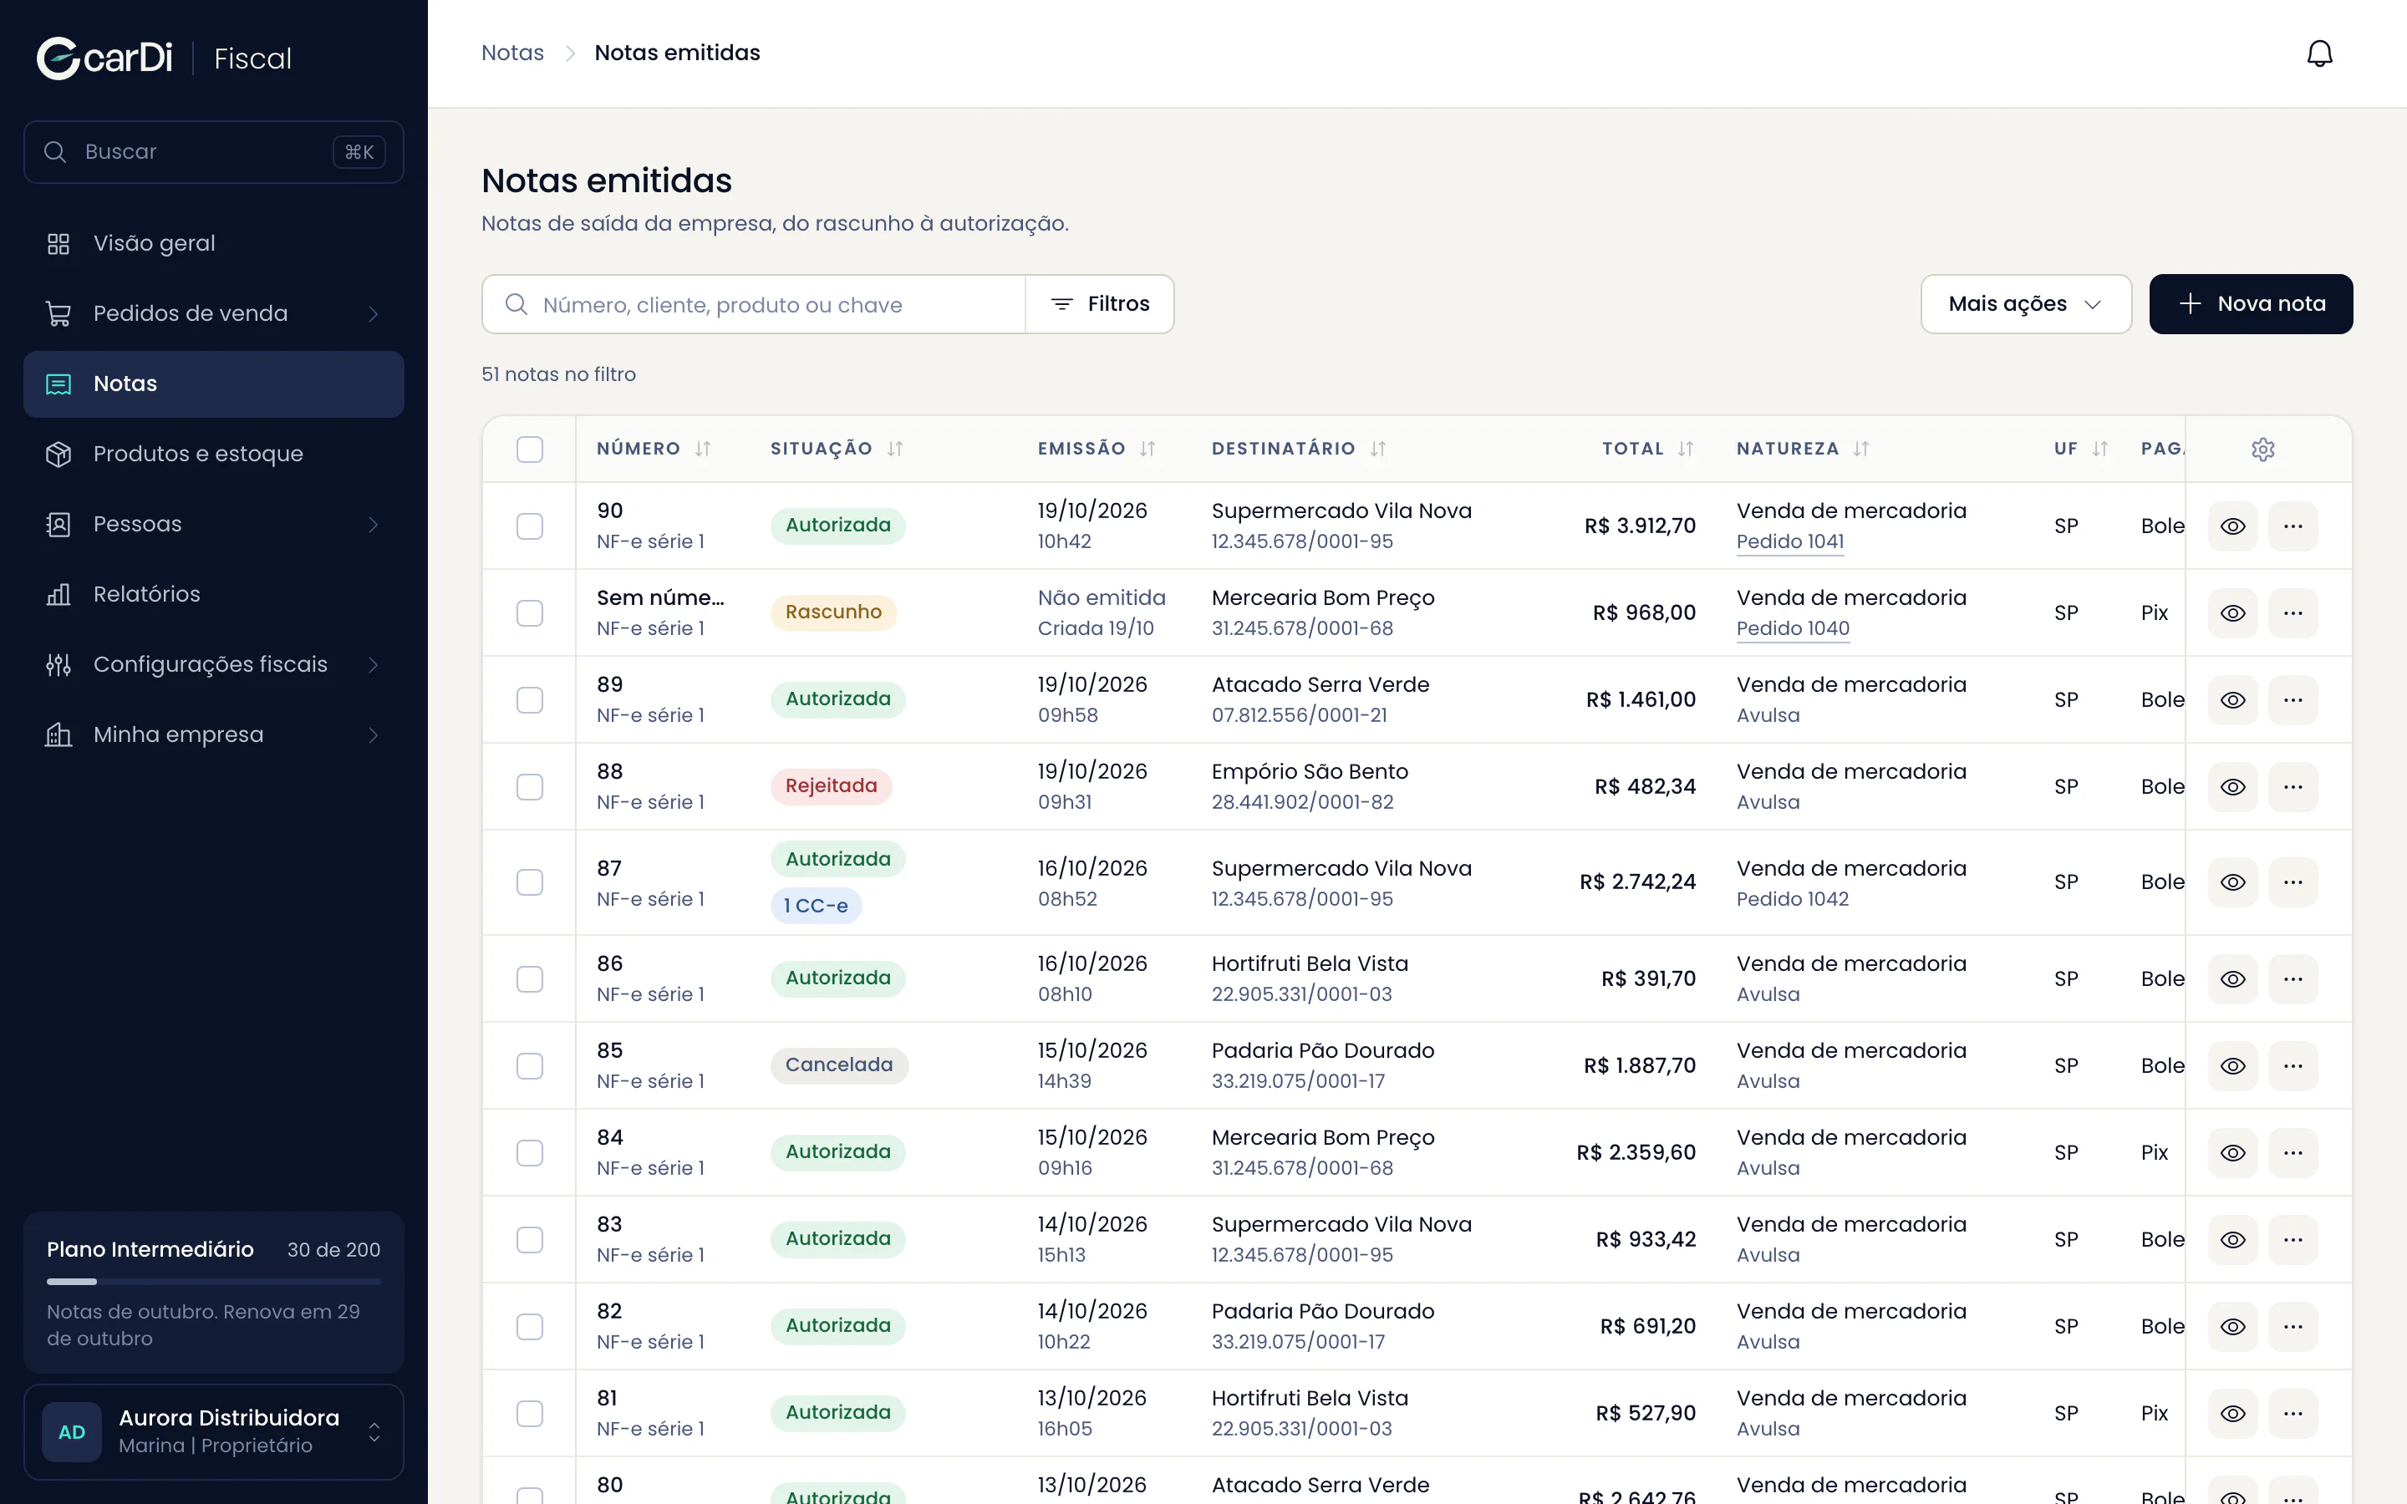Focus the note search field

pos(753,304)
